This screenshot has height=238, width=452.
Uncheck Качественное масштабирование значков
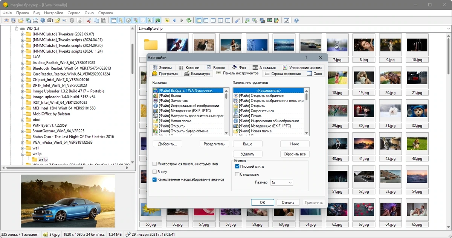point(155,180)
